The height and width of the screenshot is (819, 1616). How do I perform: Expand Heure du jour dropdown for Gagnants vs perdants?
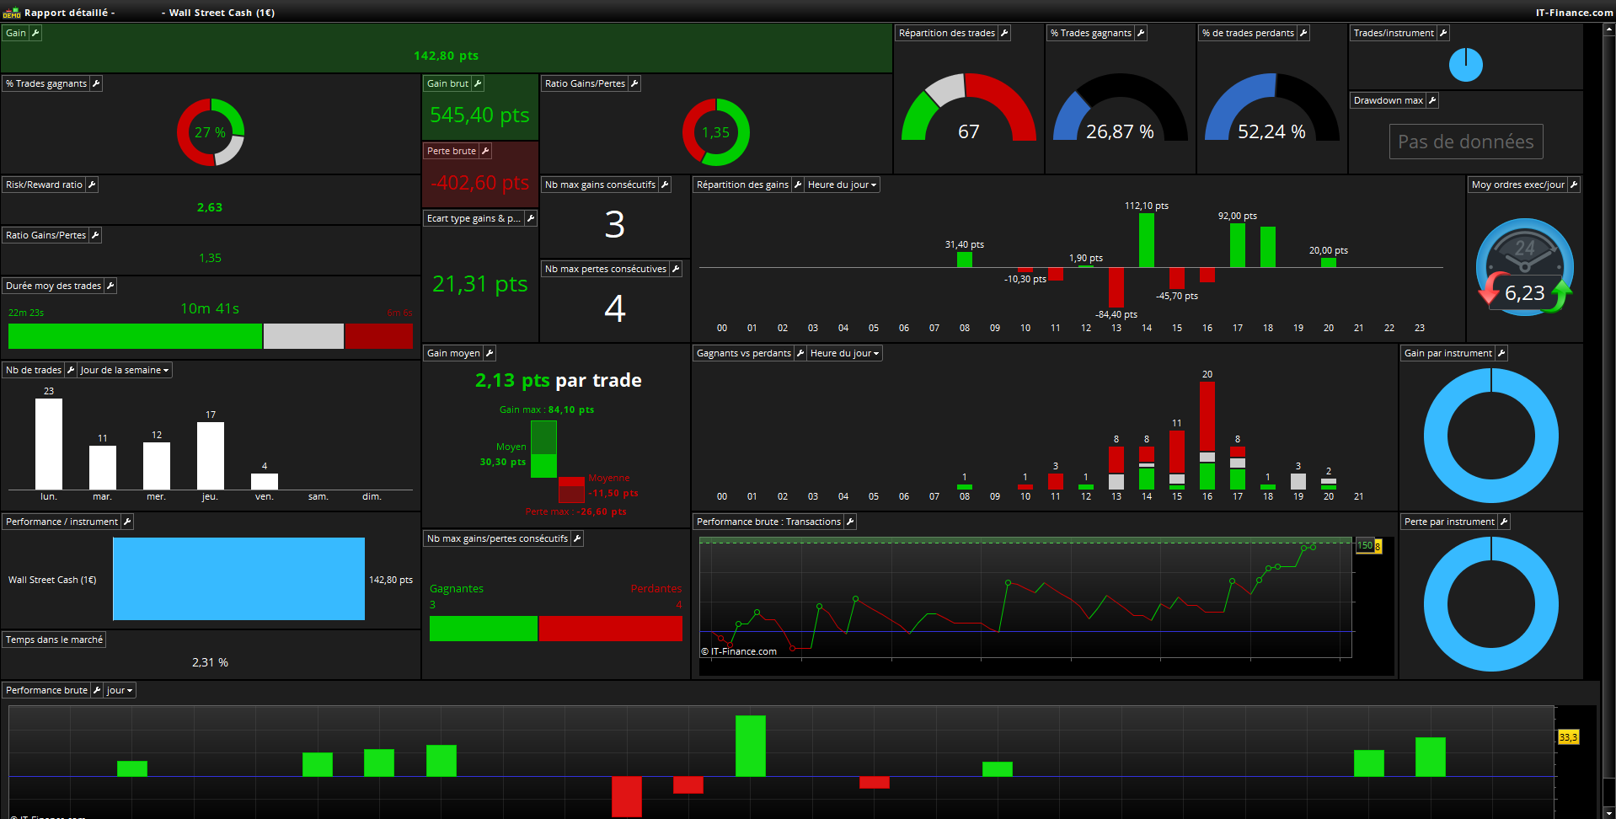tap(844, 353)
